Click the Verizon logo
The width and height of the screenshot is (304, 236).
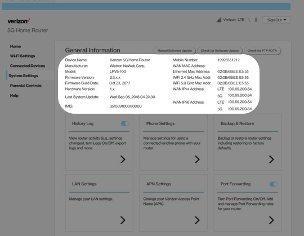point(19,21)
